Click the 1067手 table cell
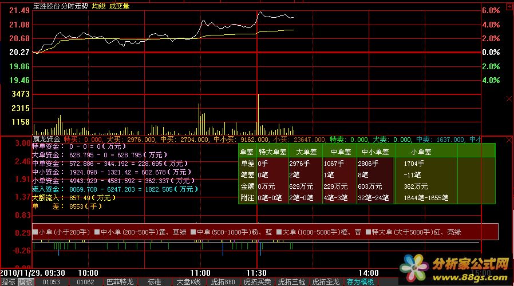The image size is (514, 286). pos(334,164)
